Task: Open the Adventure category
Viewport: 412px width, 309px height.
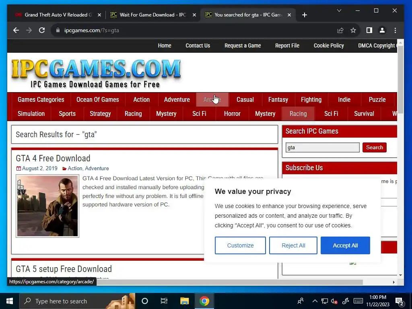Action: (x=177, y=100)
